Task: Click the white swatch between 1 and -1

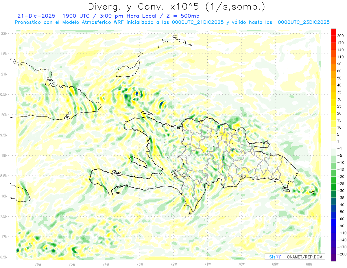Action: [333, 145]
